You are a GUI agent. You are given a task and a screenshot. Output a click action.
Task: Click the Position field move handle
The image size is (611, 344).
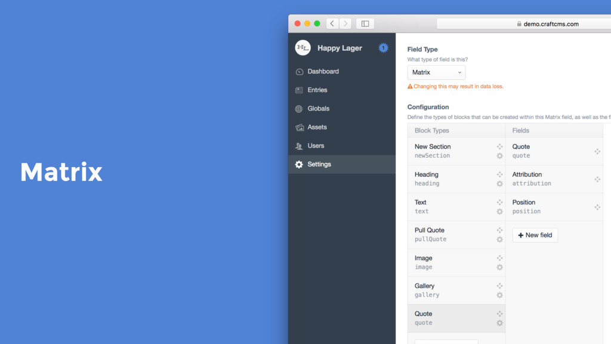[x=597, y=207]
